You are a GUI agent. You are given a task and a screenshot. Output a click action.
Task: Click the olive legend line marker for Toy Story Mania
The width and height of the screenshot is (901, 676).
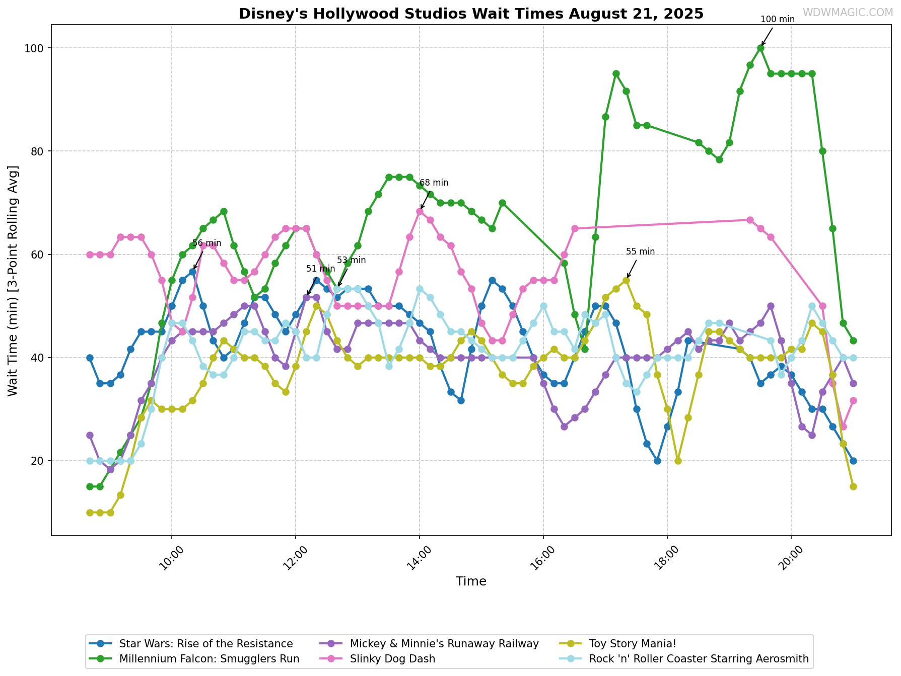pyautogui.click(x=571, y=644)
